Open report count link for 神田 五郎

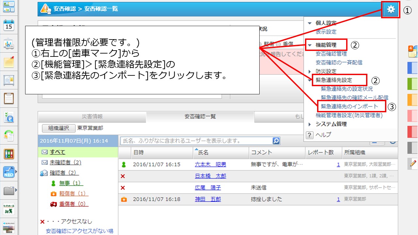(338, 199)
